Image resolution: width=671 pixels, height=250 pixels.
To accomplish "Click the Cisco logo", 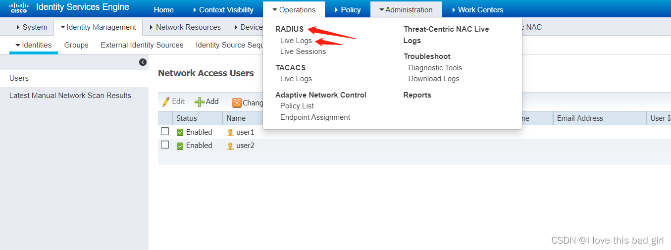I will 19,7.
